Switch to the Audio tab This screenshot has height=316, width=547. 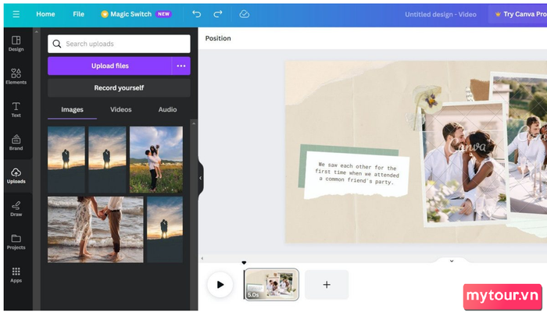click(167, 109)
